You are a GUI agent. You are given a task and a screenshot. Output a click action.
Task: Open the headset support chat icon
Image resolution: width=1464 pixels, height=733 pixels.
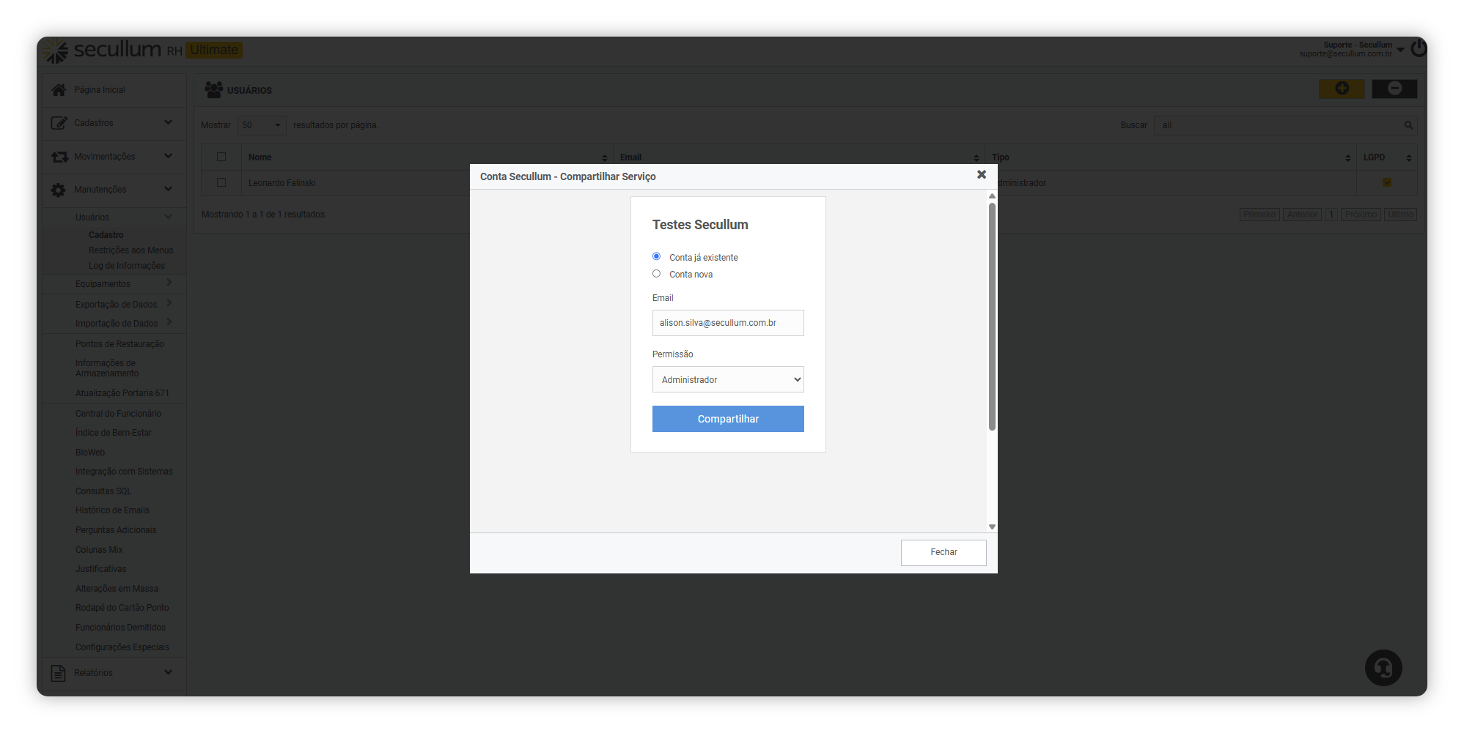click(1383, 668)
